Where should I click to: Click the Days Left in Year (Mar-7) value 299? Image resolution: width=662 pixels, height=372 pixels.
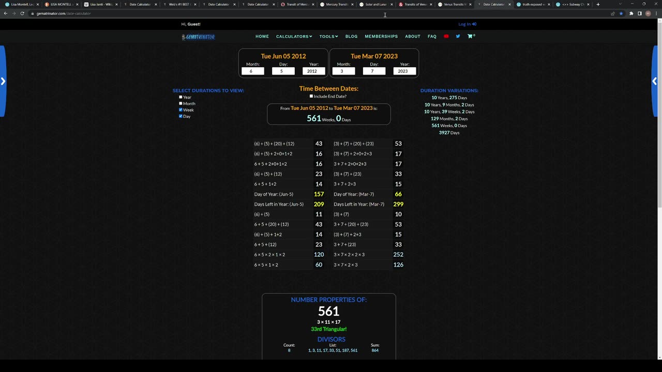pos(398,204)
